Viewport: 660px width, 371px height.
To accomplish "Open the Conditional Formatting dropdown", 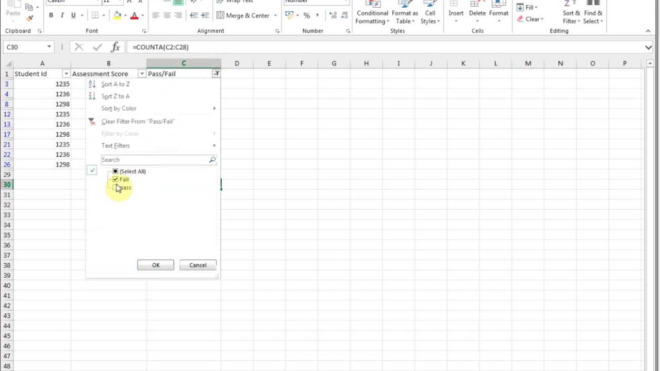I will point(372,12).
